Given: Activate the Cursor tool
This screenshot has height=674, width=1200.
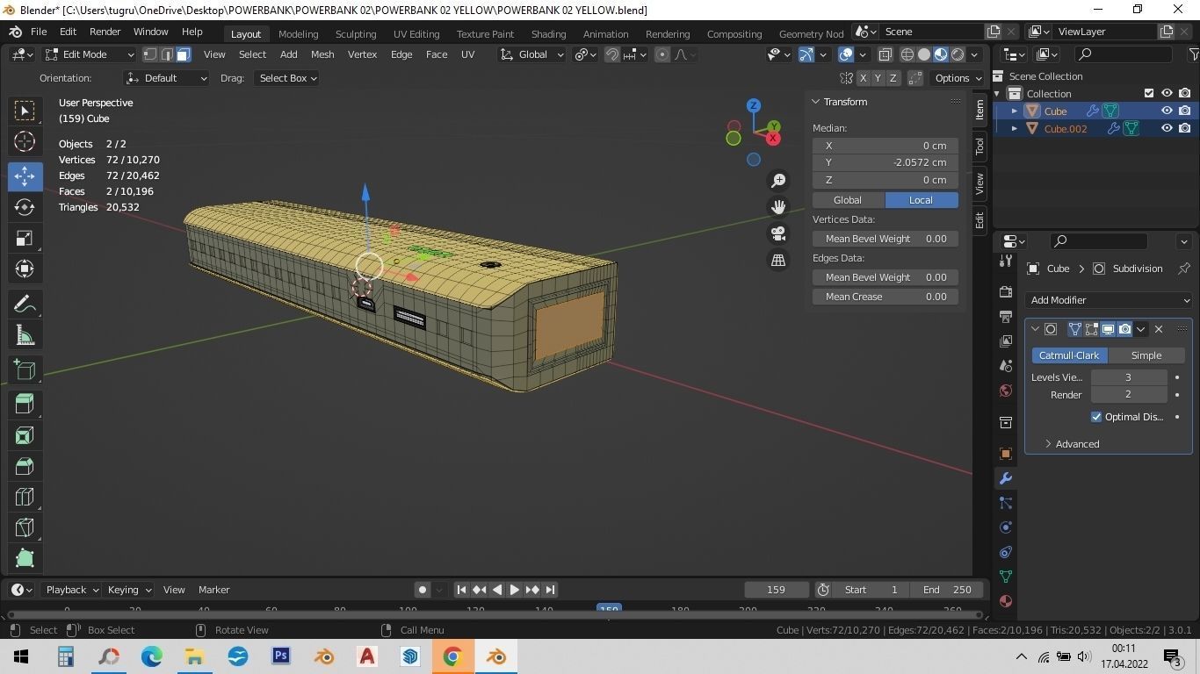Looking at the screenshot, I should 25,141.
